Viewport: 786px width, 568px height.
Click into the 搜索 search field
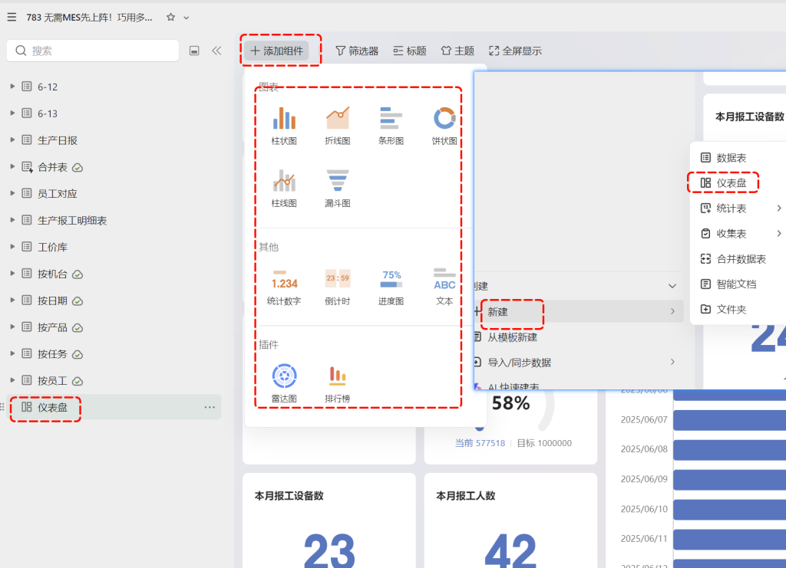[x=93, y=51]
